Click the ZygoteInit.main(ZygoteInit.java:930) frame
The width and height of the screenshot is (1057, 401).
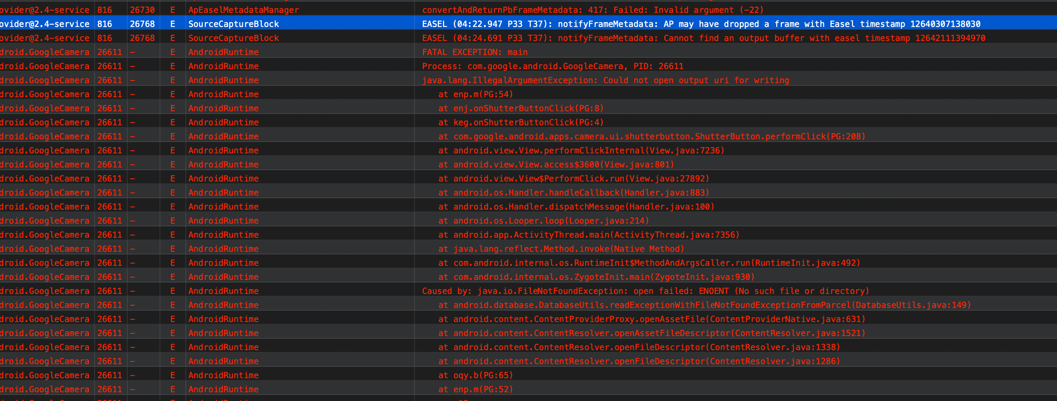coord(597,277)
